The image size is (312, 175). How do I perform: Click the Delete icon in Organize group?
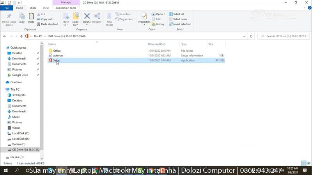[x=87, y=17]
